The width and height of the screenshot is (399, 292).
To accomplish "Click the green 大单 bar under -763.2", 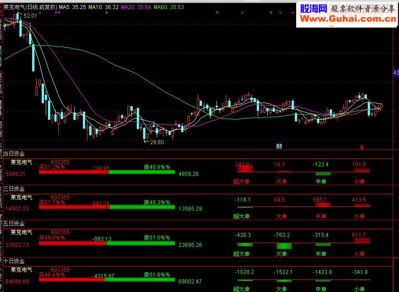I will point(284,246).
